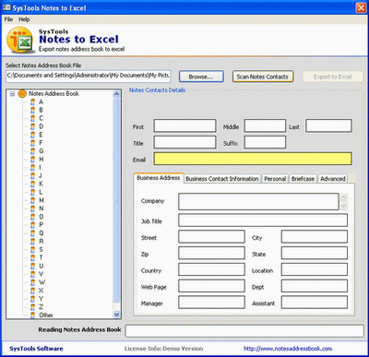
Task: Click the City field
Action: [315, 237]
